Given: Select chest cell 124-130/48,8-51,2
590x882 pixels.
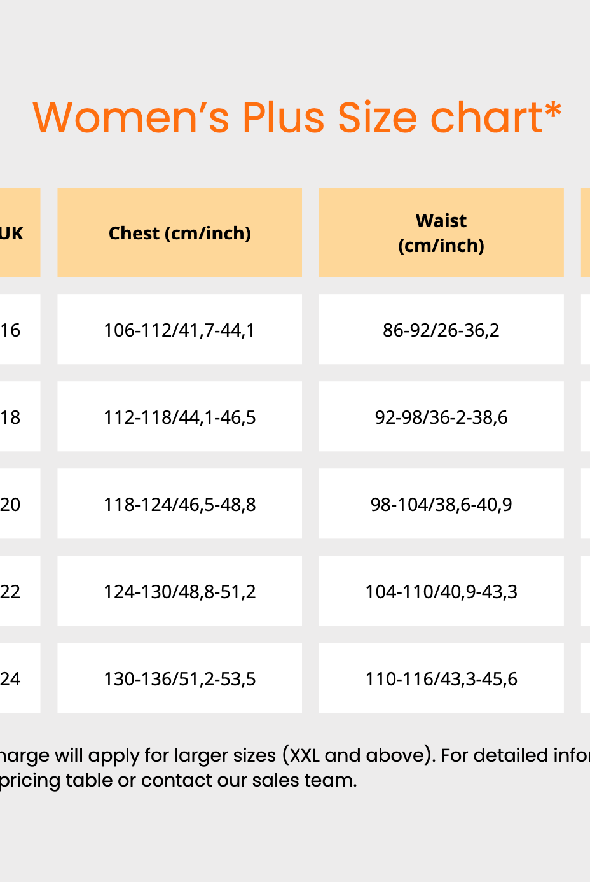Looking at the screenshot, I should [179, 591].
